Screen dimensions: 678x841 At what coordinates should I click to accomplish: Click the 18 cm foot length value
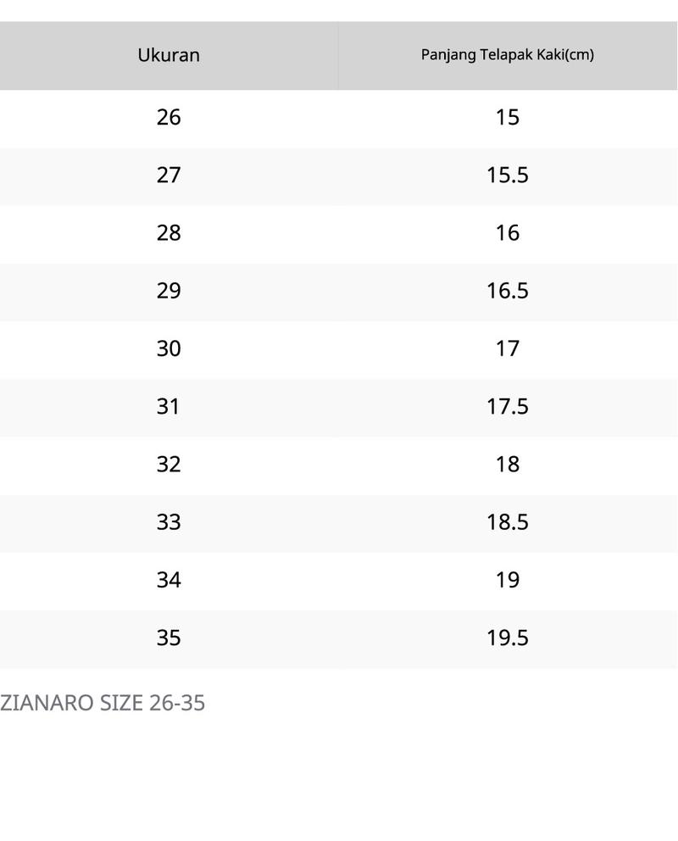click(x=508, y=465)
